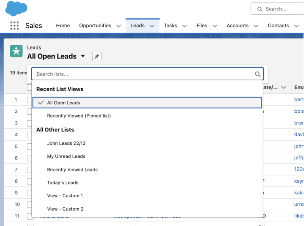Check the checkbox for row 1
The height and width of the screenshot is (226, 304).
30,100
